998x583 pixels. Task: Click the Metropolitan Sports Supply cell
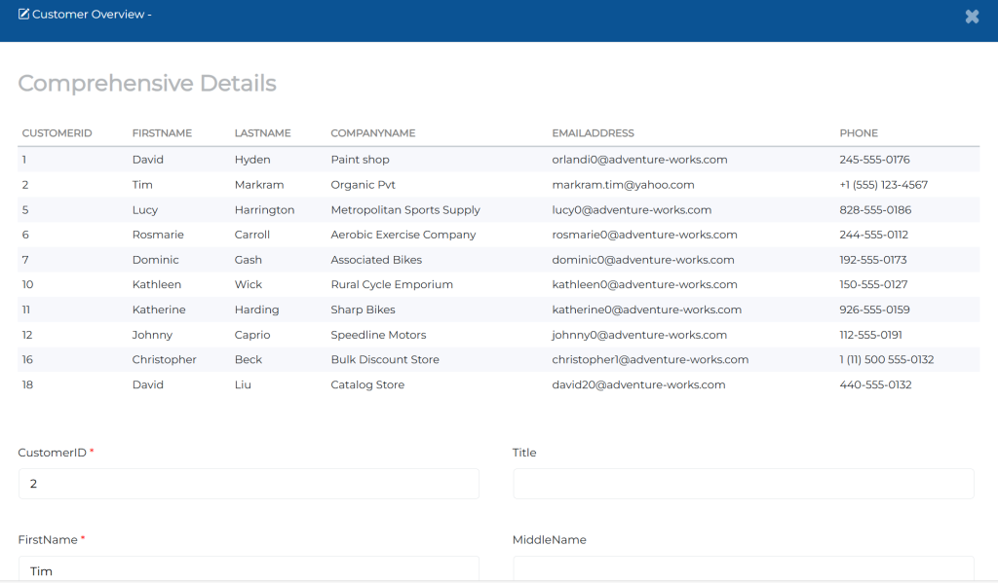(405, 210)
